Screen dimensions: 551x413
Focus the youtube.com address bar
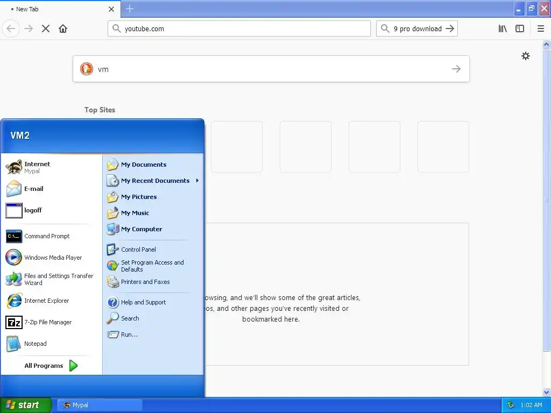coord(239,29)
